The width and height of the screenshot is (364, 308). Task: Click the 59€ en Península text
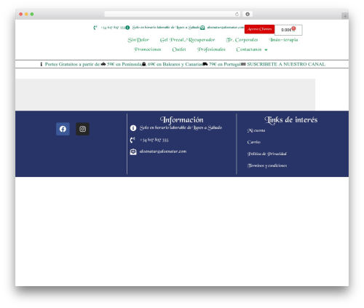(124, 64)
